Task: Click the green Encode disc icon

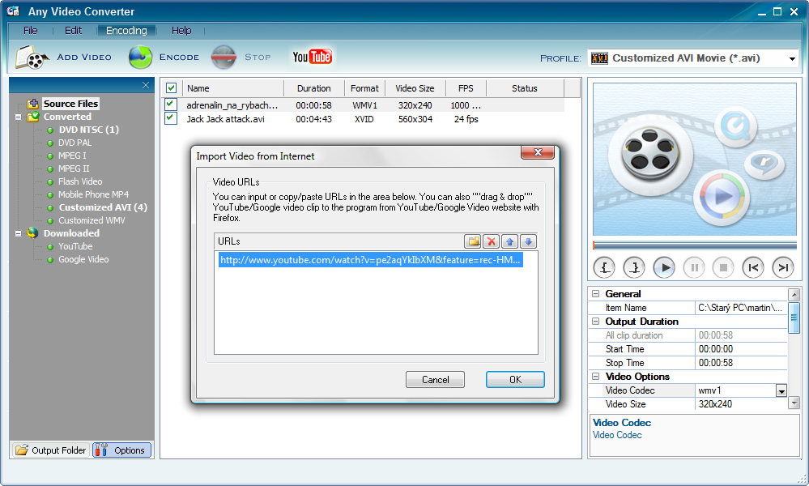Action: coord(140,57)
